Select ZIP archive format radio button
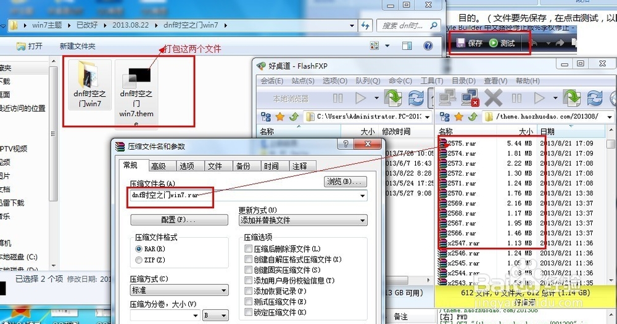Screen dimensions: 617x324 pyautogui.click(x=138, y=259)
